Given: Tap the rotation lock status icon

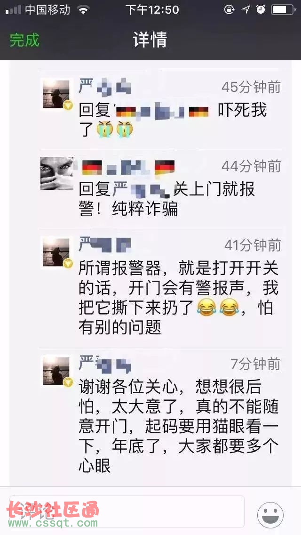Looking at the screenshot, I should tap(230, 9).
